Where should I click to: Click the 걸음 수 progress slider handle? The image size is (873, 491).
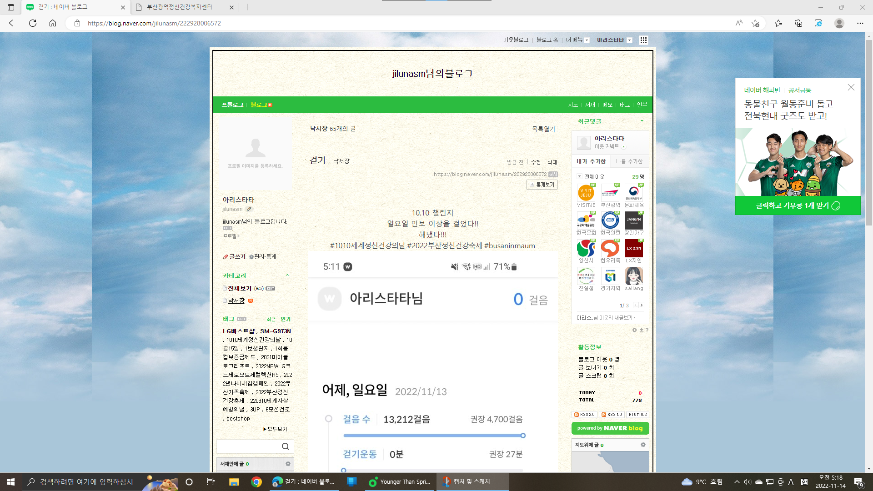pyautogui.click(x=523, y=436)
